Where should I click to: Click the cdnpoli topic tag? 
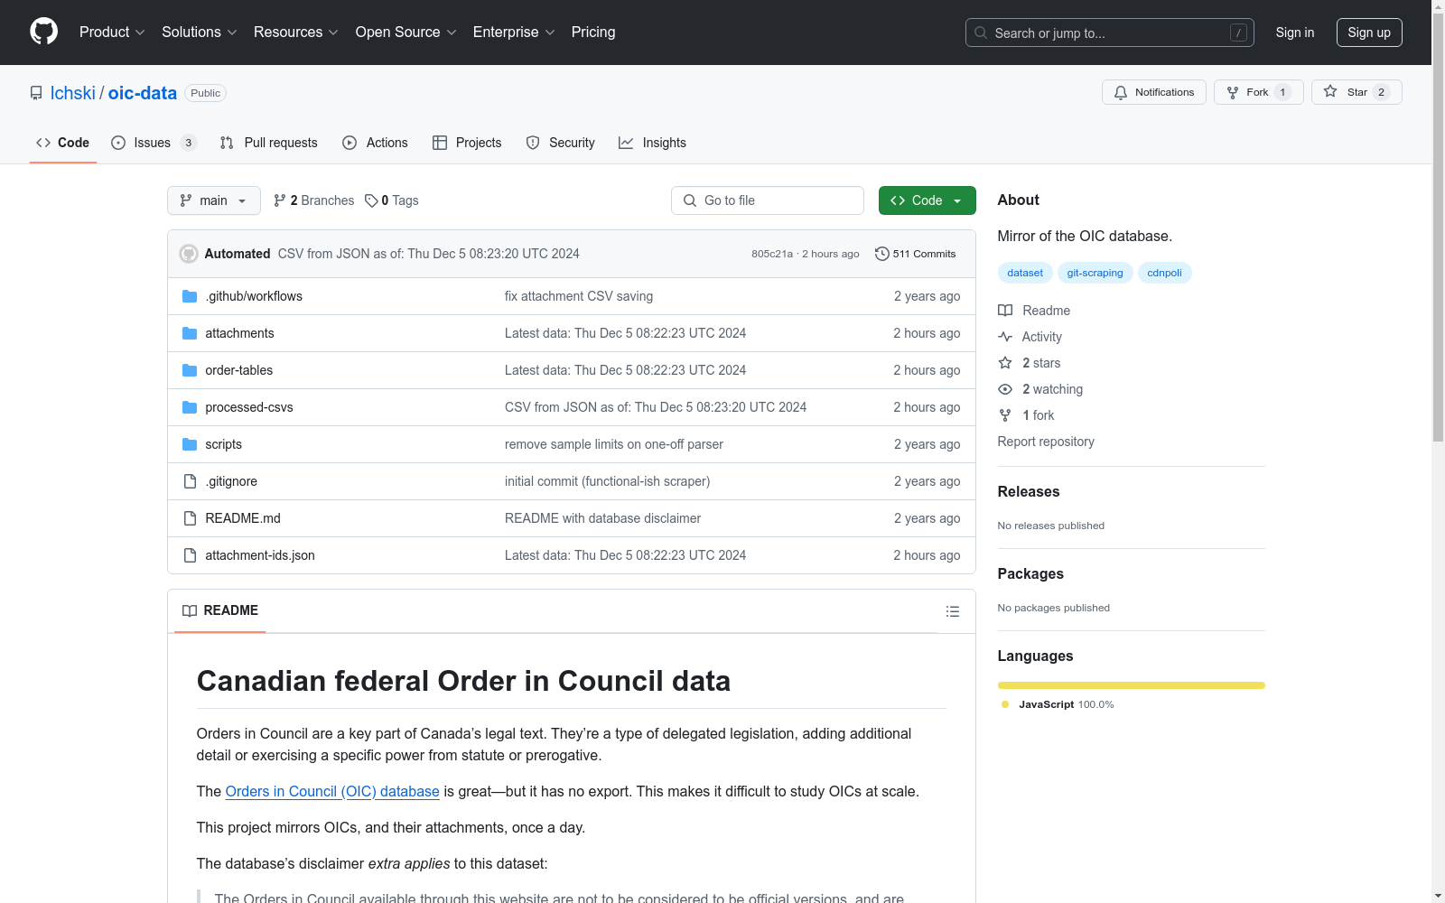(1165, 273)
